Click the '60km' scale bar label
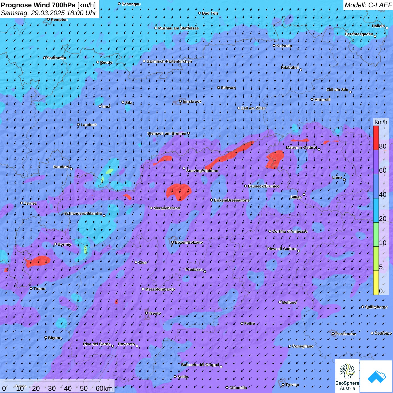The width and height of the screenshot is (393, 393). [104, 388]
